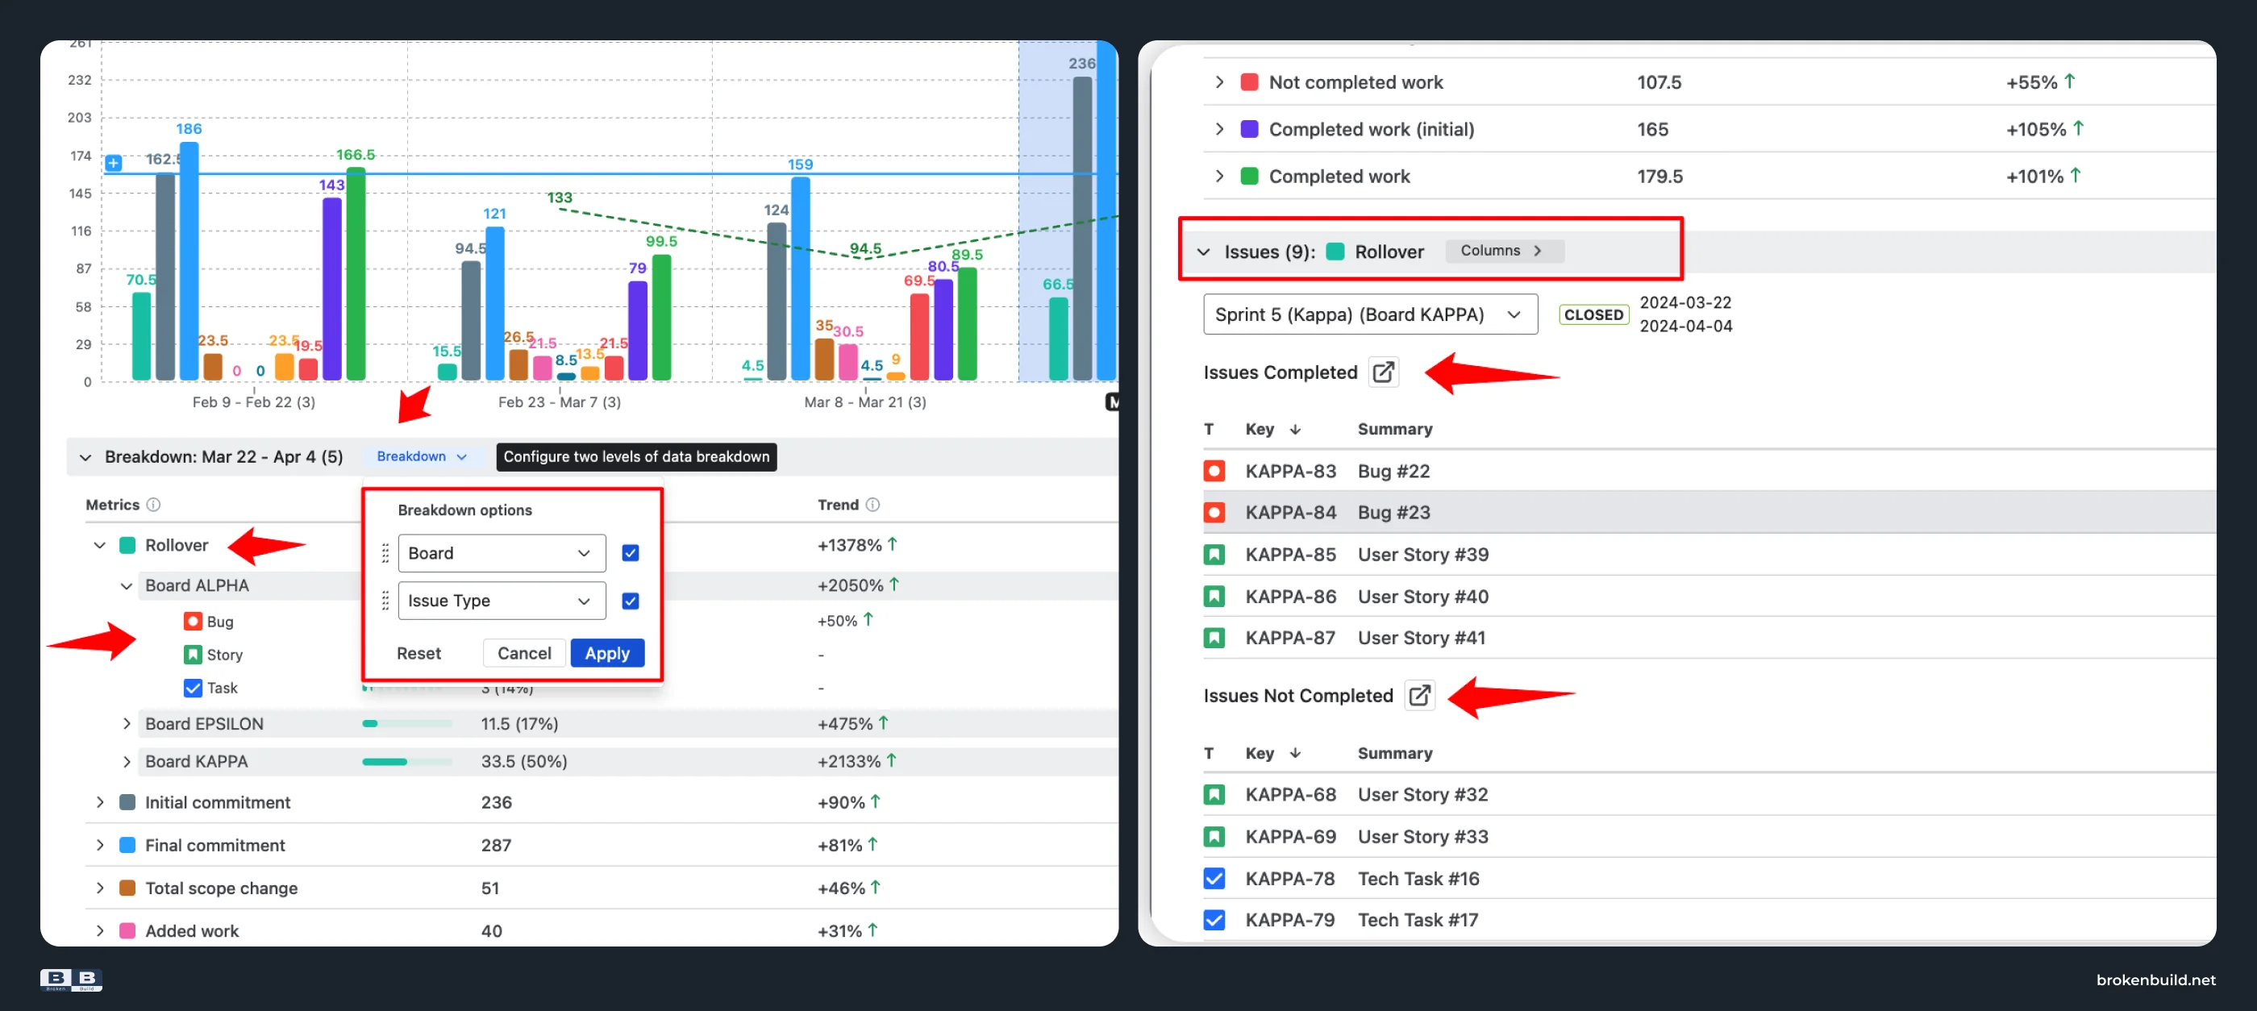Open issue KAPPA-79 link
2257x1011 pixels.
[1289, 920]
